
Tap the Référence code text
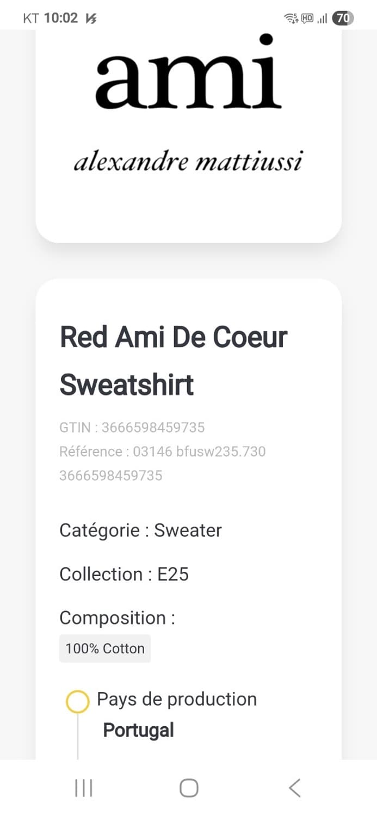(x=163, y=452)
